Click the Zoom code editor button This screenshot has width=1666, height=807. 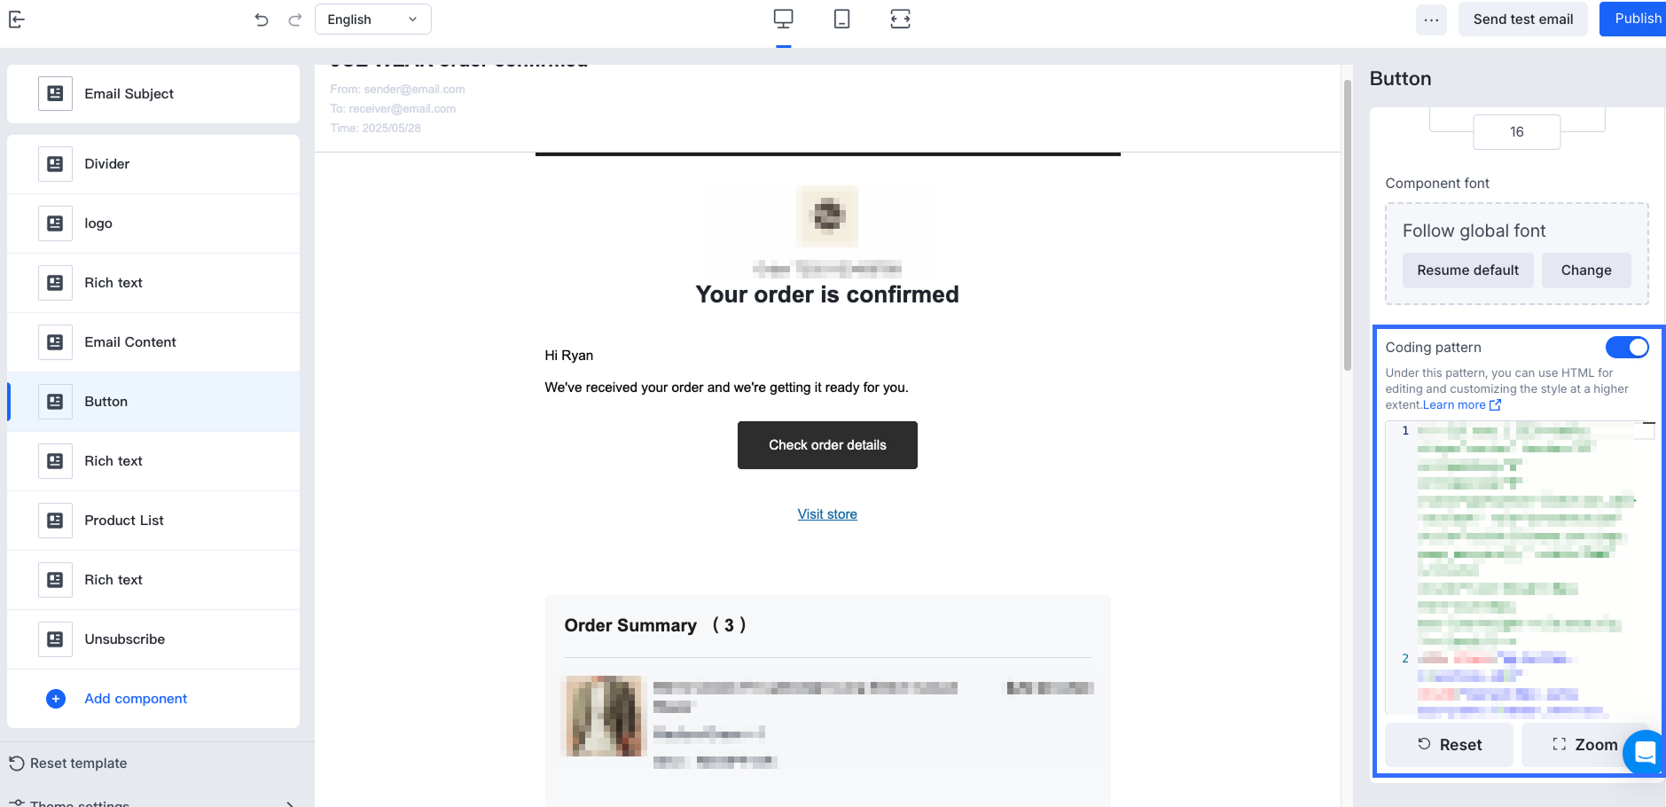(x=1584, y=745)
